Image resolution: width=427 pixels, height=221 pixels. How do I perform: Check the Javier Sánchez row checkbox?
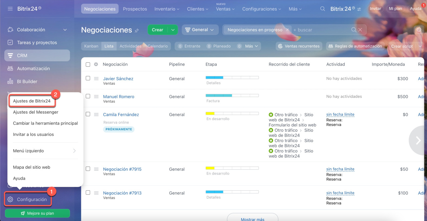88,78
